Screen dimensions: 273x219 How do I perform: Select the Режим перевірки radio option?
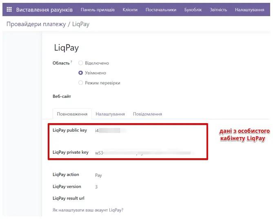pos(81,83)
